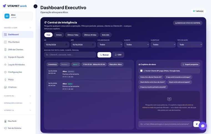The width and height of the screenshot is (211, 134).
Task: Click the text search input field
Action: click(70, 55)
